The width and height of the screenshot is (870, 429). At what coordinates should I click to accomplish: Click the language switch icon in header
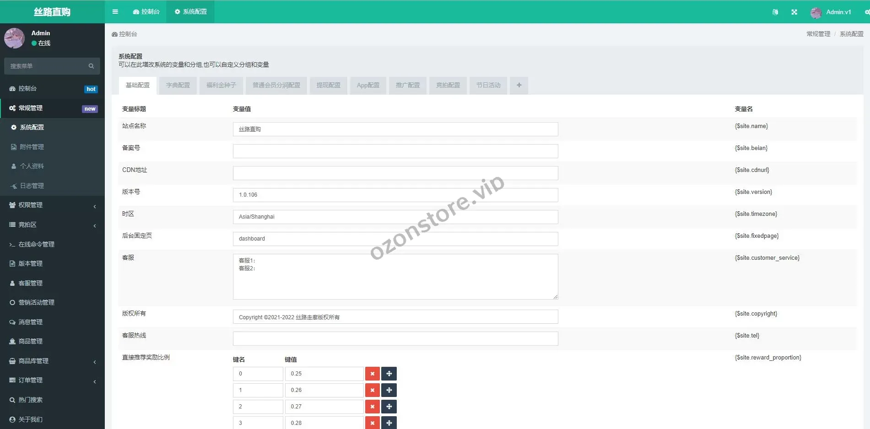775,12
